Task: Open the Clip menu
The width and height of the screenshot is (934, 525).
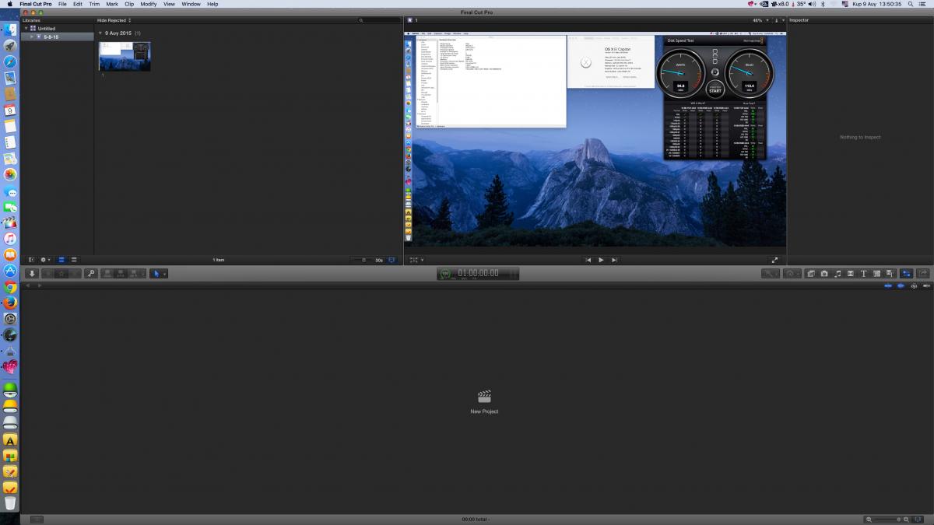Action: [129, 4]
